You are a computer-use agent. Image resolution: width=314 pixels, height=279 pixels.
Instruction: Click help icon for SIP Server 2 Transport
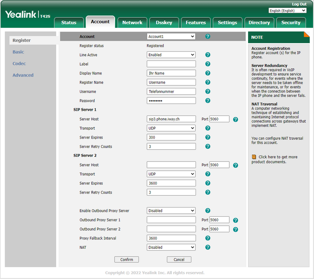(208, 174)
